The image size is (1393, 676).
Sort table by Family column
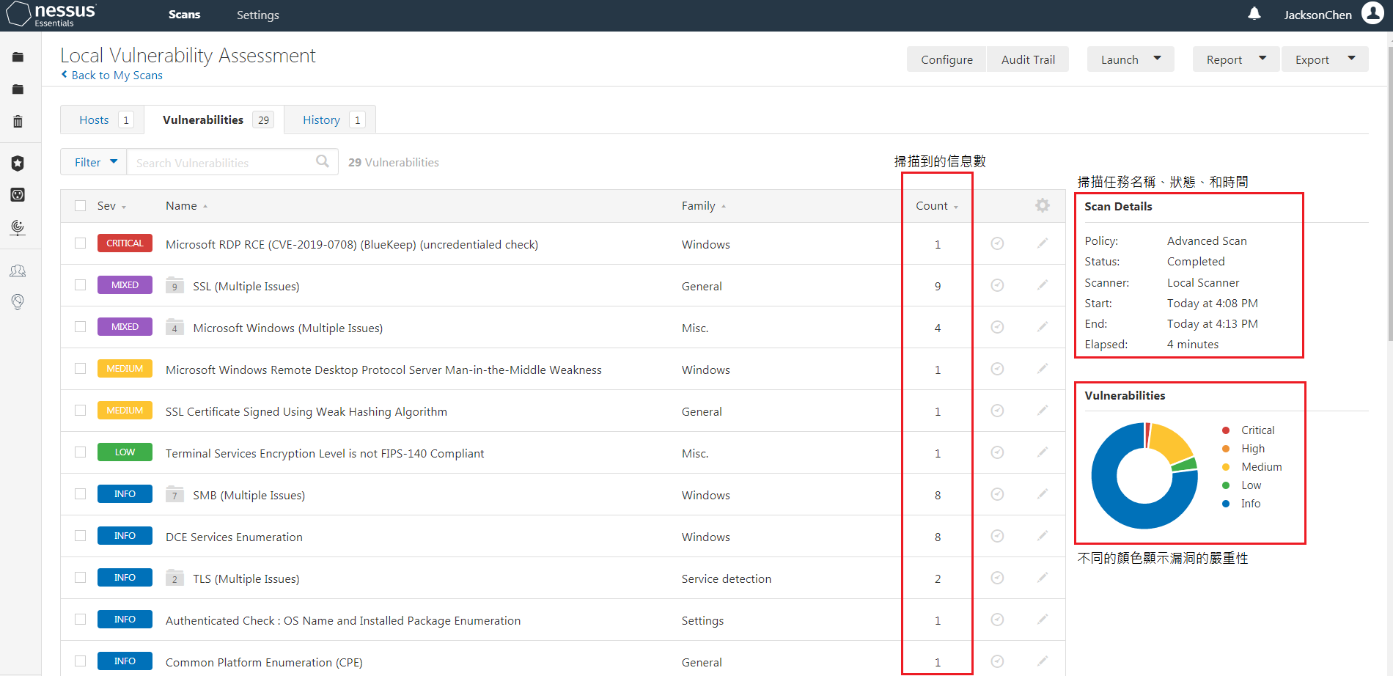click(703, 206)
